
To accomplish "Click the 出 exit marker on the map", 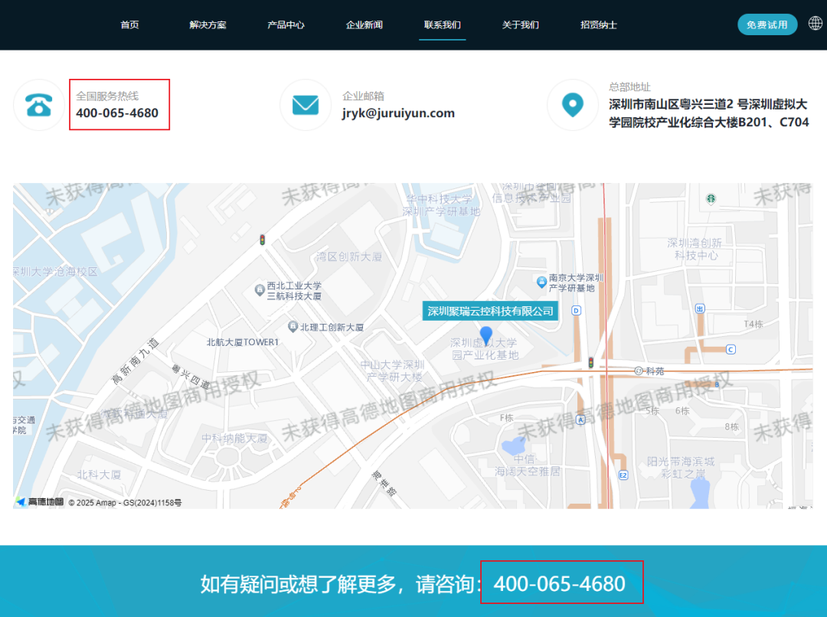I will (700, 308).
